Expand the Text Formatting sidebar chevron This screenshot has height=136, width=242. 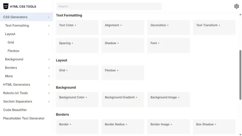[x=49, y=26]
